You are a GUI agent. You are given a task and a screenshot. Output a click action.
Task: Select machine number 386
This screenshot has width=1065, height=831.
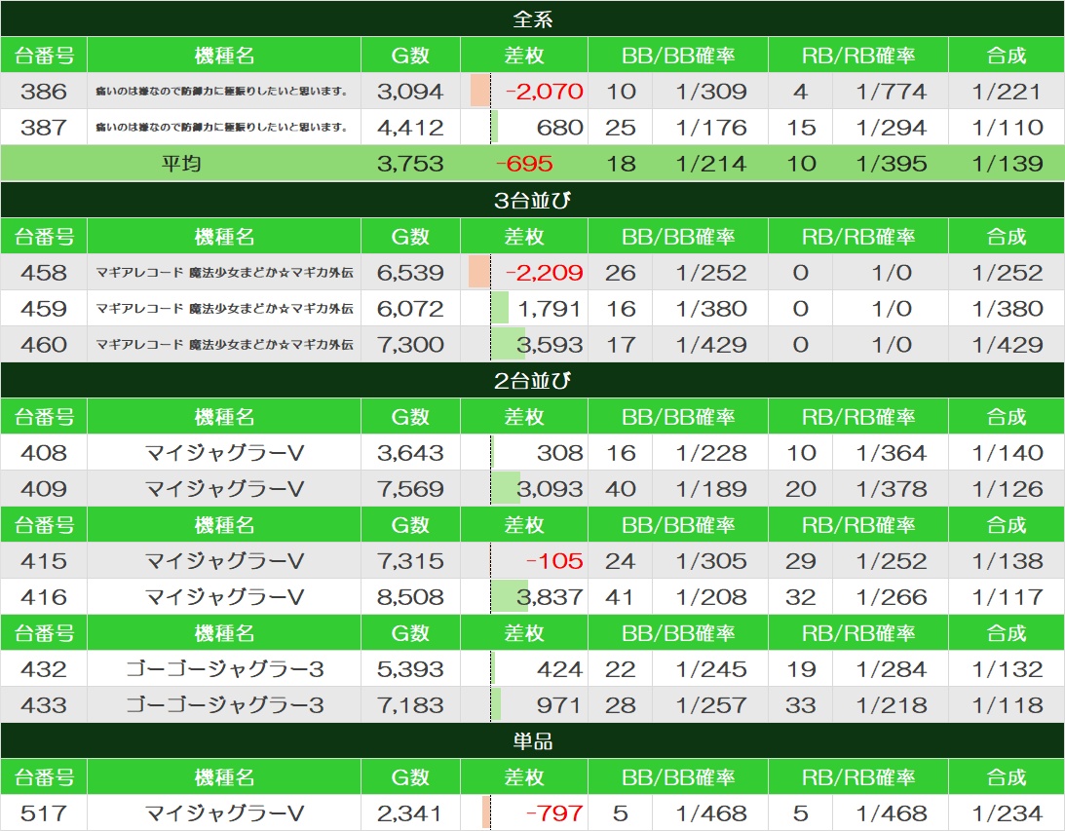(44, 91)
